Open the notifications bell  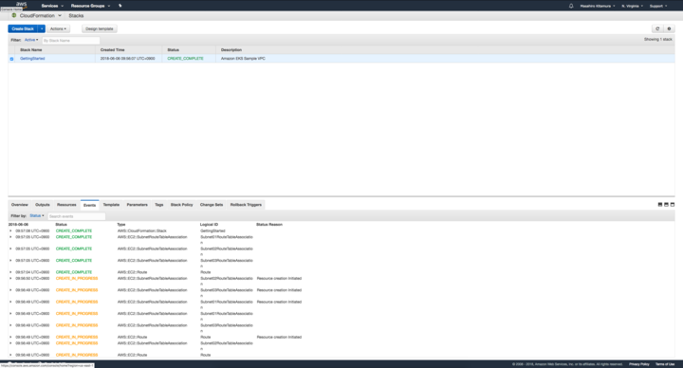pos(571,6)
